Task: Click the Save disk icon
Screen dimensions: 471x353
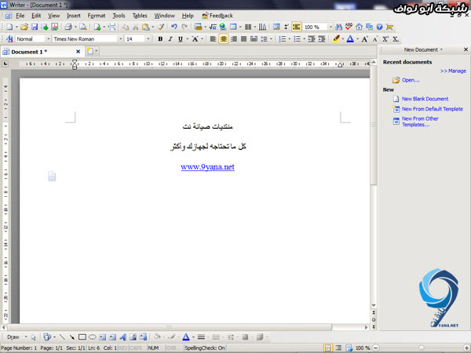Action: coord(35,27)
